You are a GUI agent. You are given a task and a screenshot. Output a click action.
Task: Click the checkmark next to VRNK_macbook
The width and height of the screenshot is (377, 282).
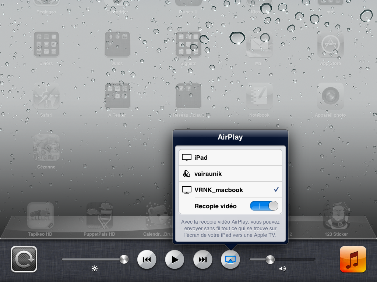276,189
